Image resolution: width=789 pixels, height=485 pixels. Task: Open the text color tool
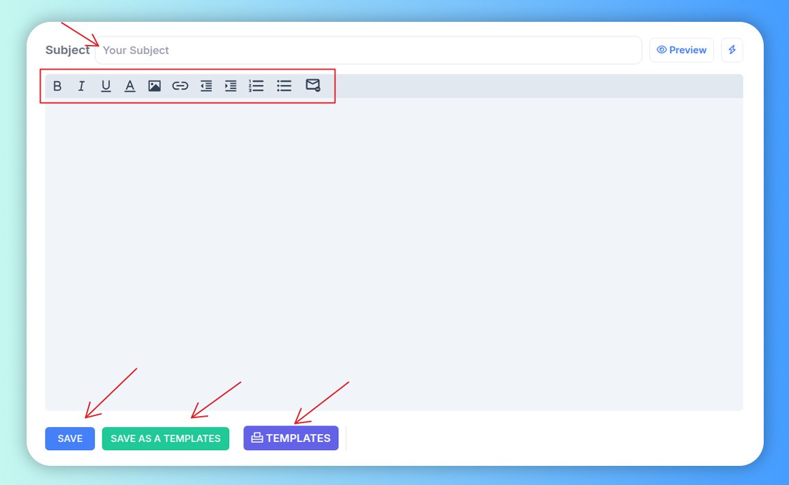pyautogui.click(x=130, y=85)
